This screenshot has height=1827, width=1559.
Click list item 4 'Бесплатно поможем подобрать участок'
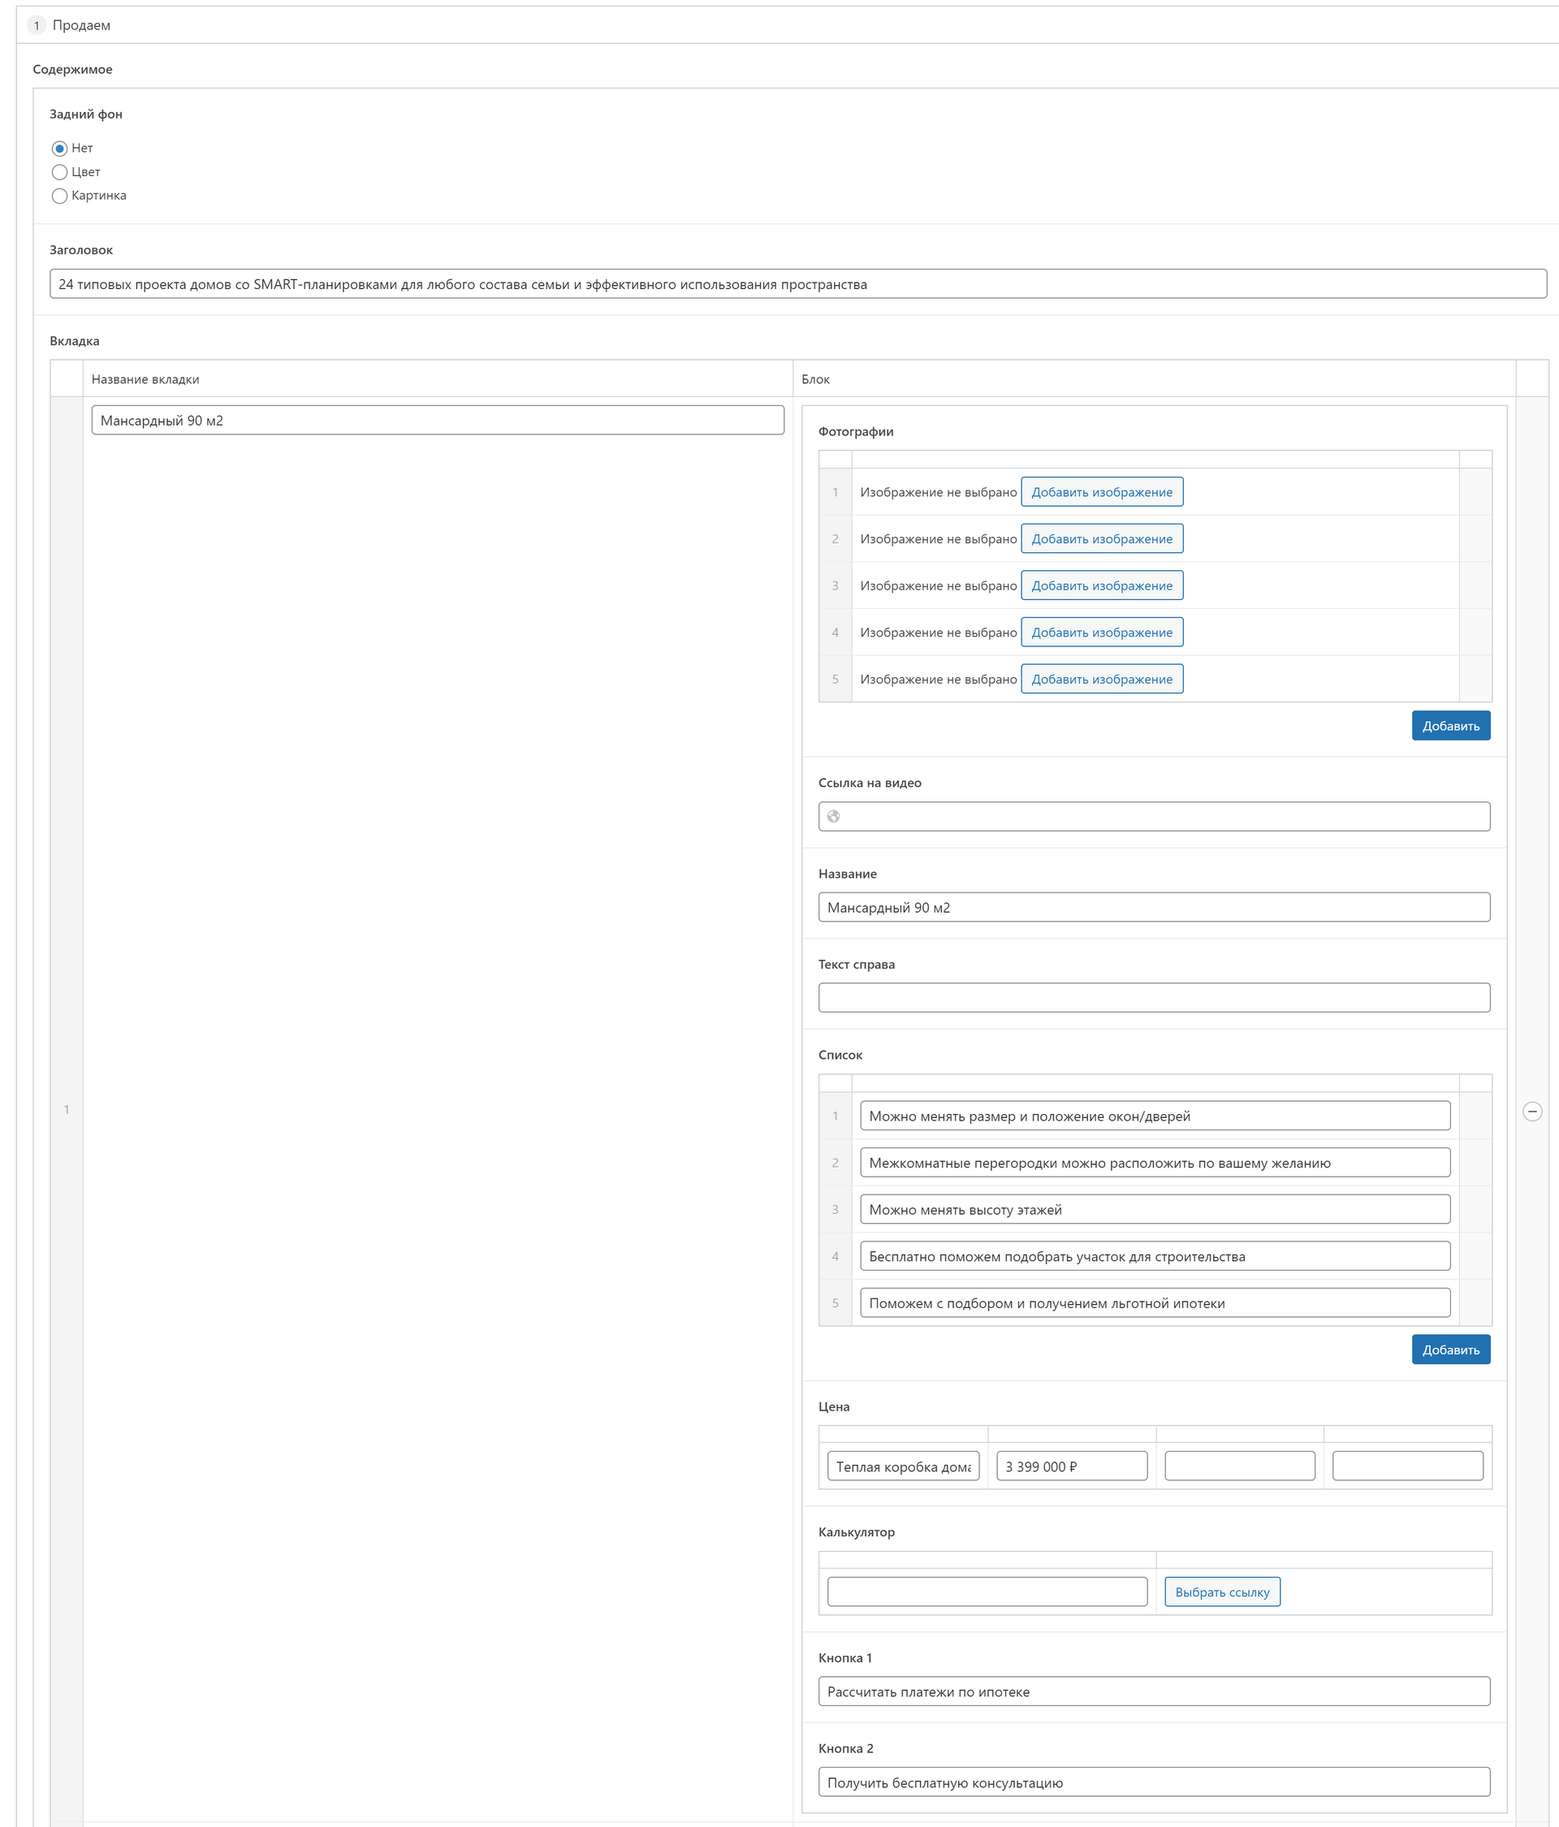1152,1256
